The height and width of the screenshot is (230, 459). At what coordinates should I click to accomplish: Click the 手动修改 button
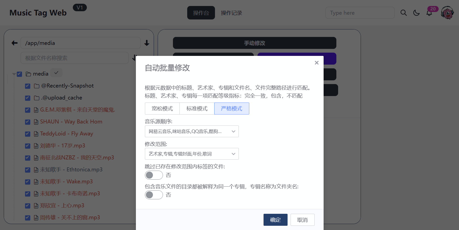click(x=255, y=43)
